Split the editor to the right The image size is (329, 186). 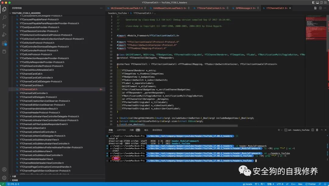click(x=320, y=8)
